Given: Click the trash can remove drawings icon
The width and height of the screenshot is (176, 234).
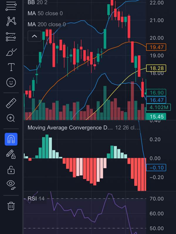Looking at the screenshot, I should [x=11, y=206].
